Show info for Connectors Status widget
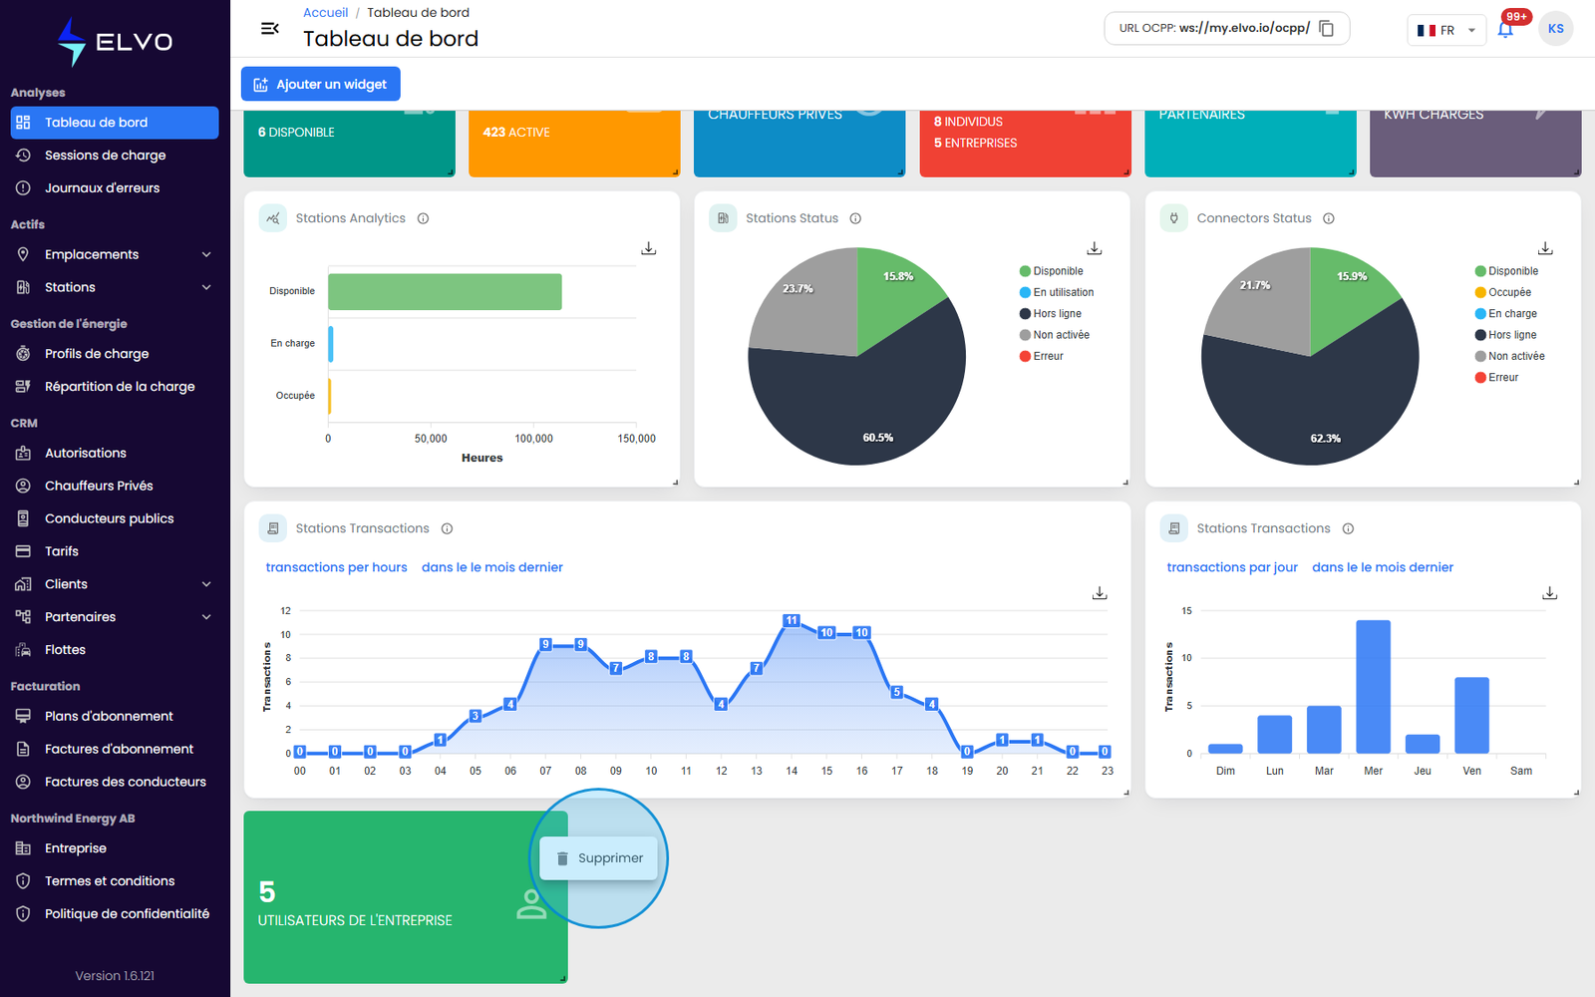 1329,218
